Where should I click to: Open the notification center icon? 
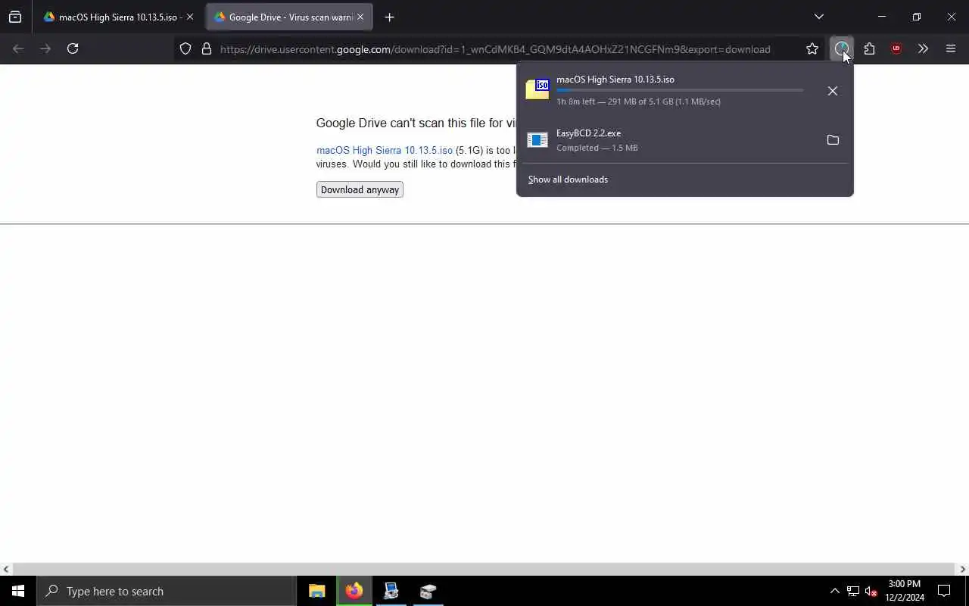click(x=944, y=591)
